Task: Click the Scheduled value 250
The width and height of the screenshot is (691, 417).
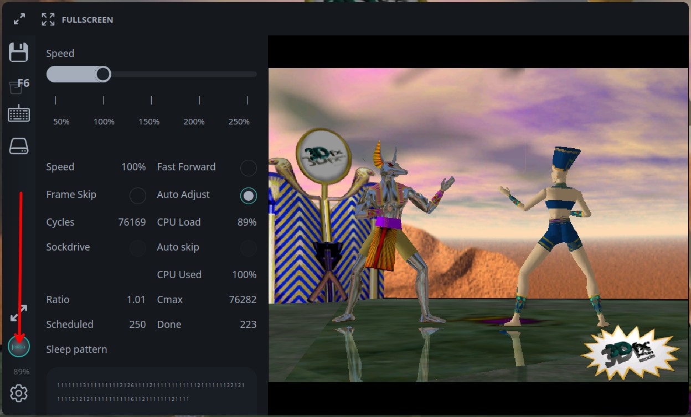Action: (137, 325)
